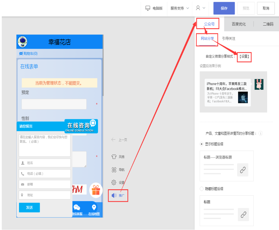Switch to the 公众号 tab
Screen dimensions: 279x230
(209, 24)
